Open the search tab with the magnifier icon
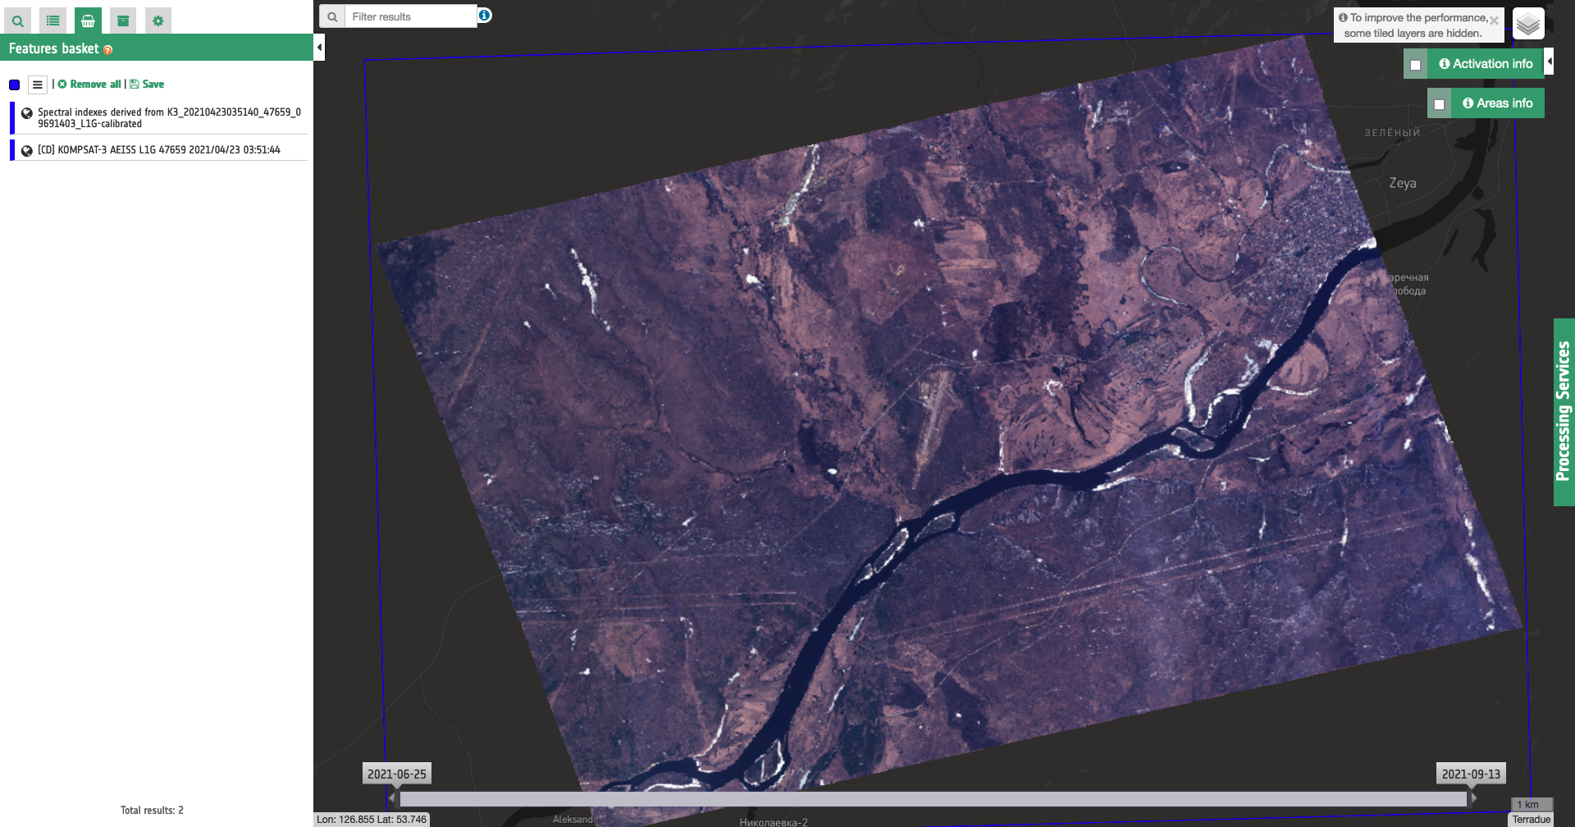This screenshot has height=827, width=1575. [17, 21]
